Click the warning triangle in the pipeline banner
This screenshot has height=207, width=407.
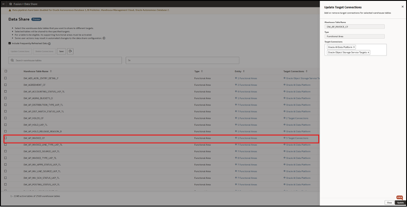click(x=10, y=10)
